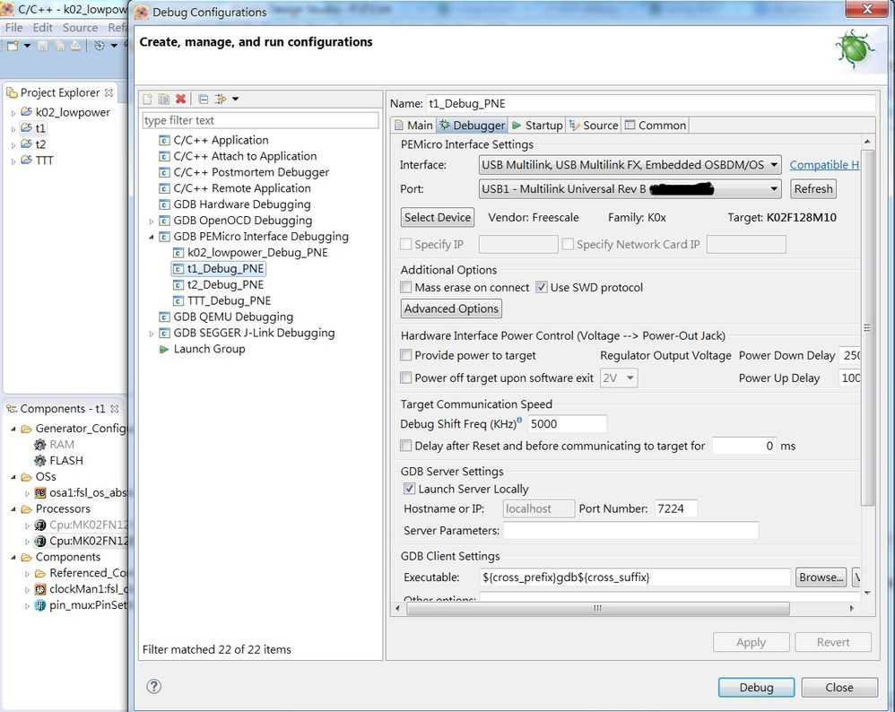Open the filter dropdown arrow in configurations toolbar

235,100
